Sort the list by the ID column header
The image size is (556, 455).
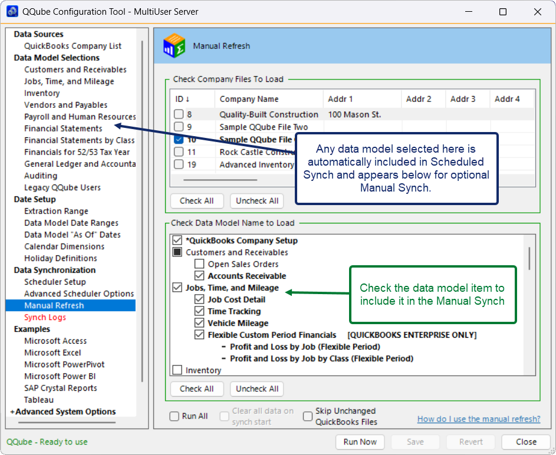(183, 99)
